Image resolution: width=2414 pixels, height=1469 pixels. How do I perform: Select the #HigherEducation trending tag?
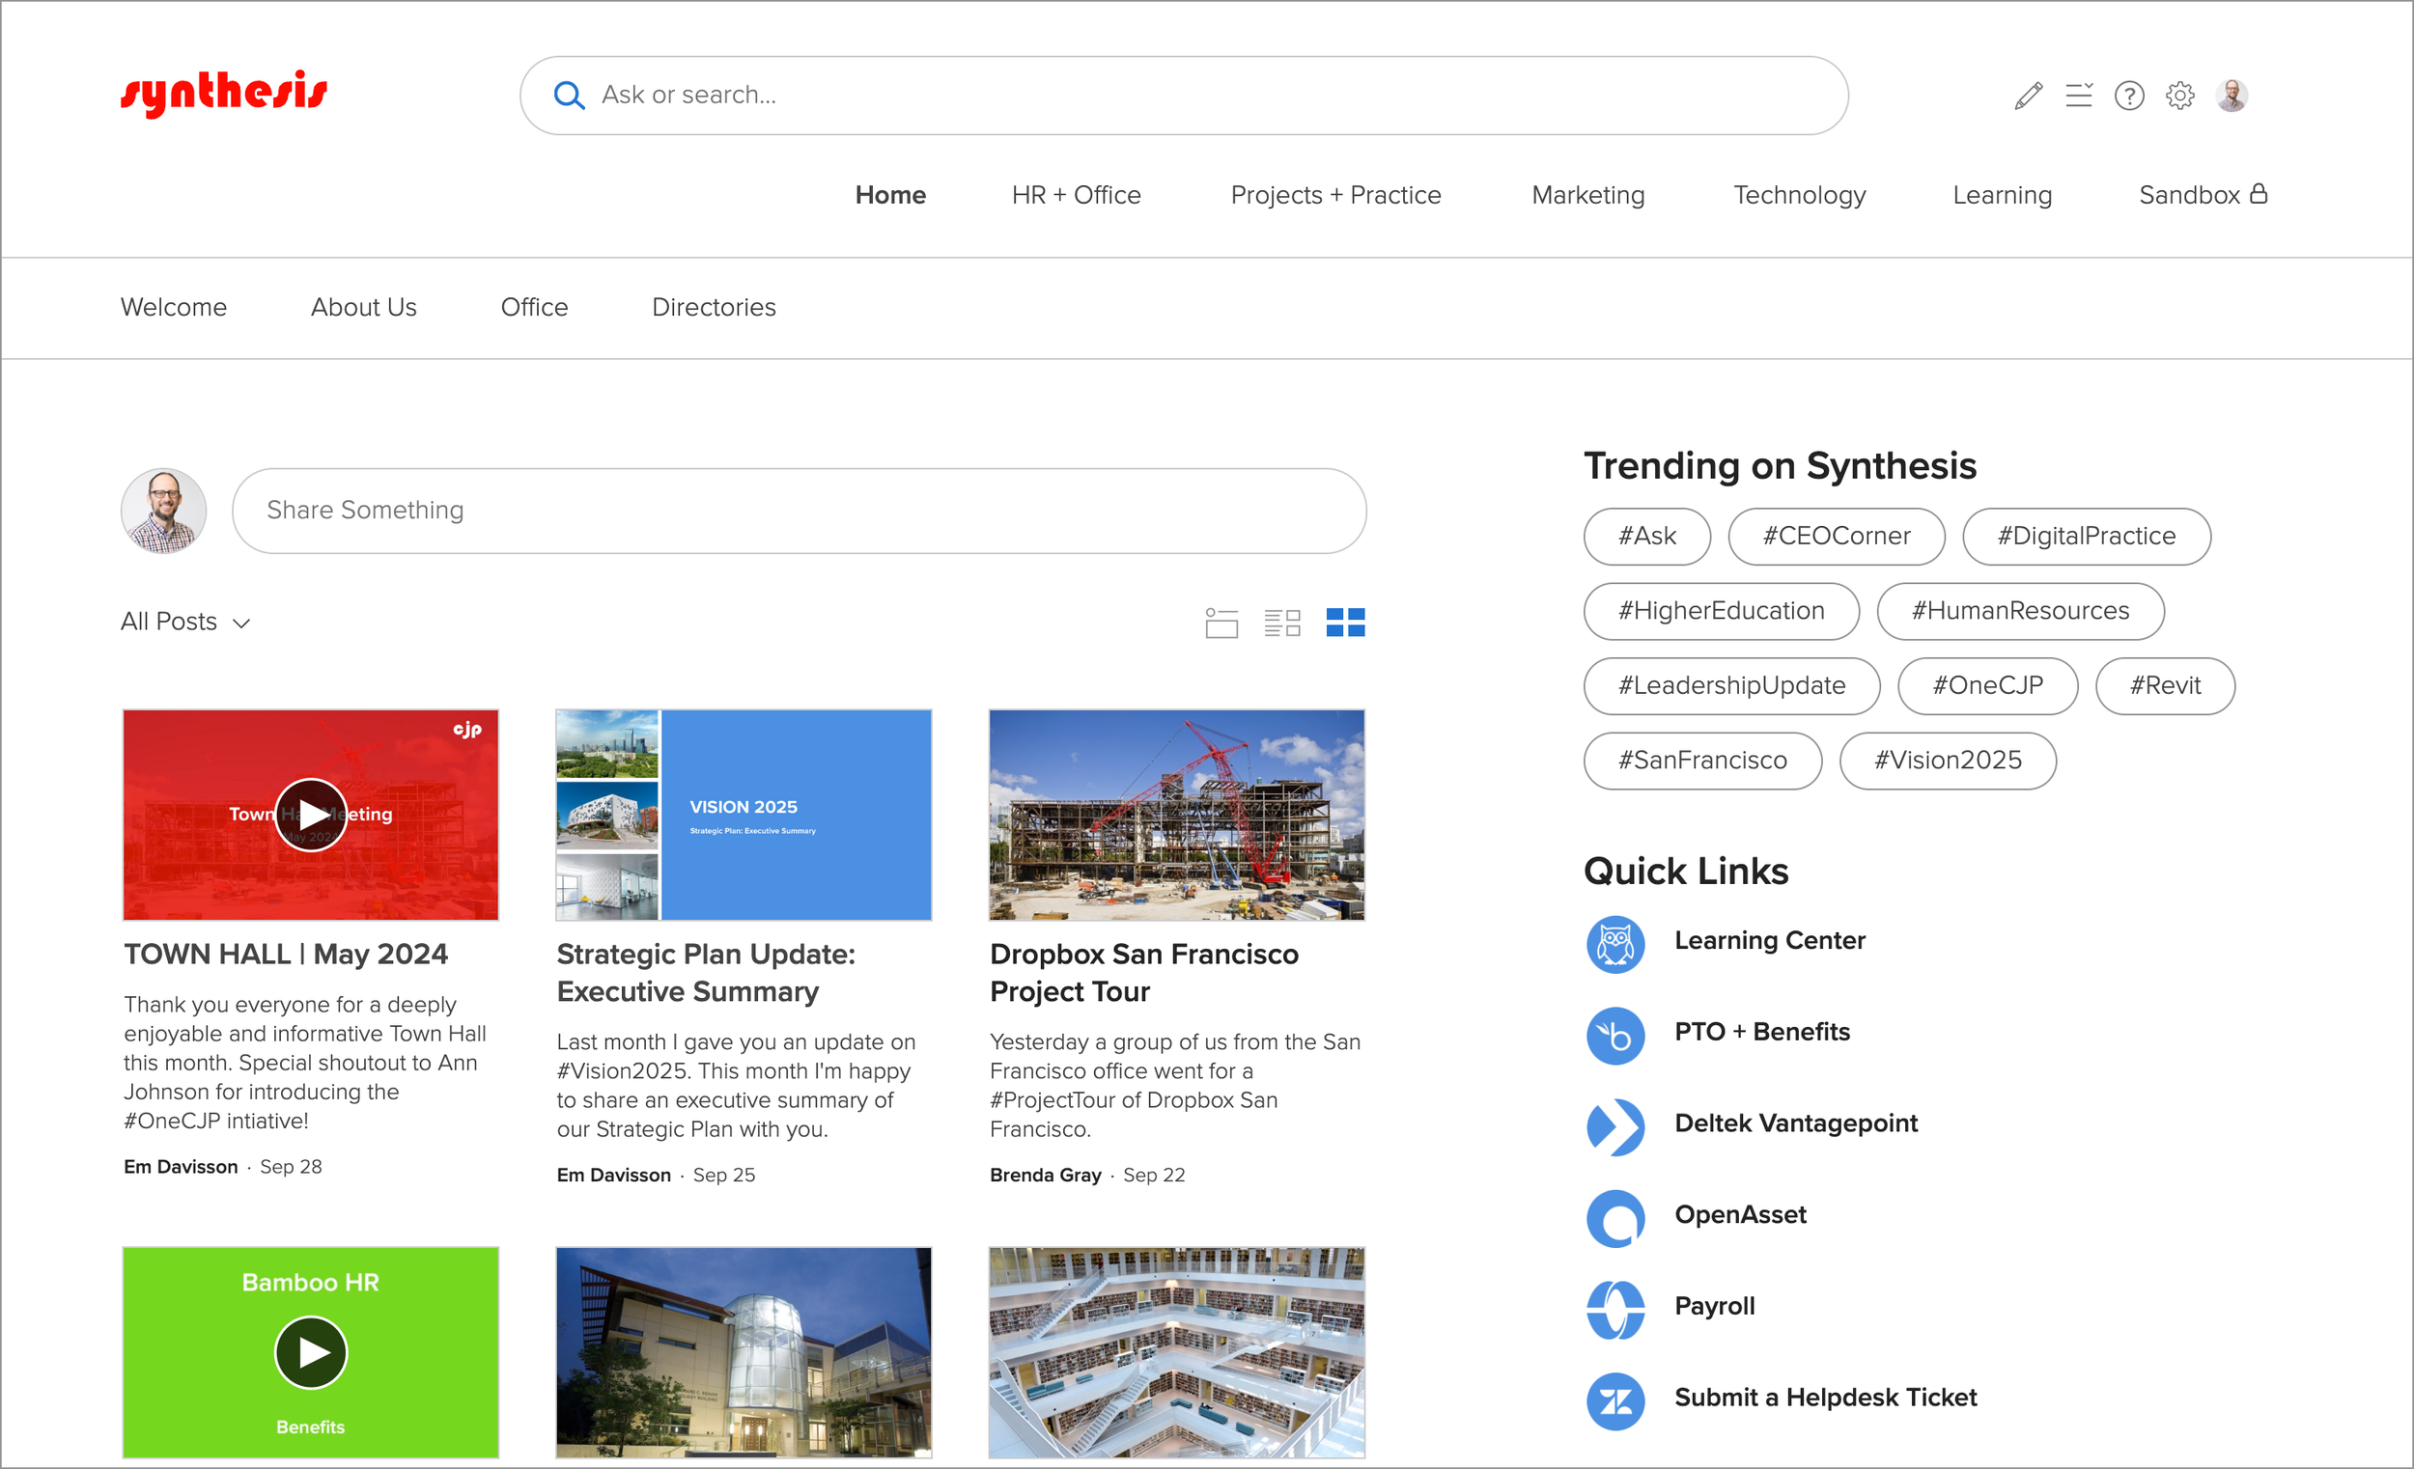(1722, 611)
